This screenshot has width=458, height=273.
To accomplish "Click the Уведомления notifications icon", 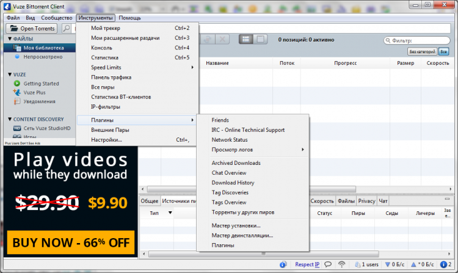I will pos(17,101).
